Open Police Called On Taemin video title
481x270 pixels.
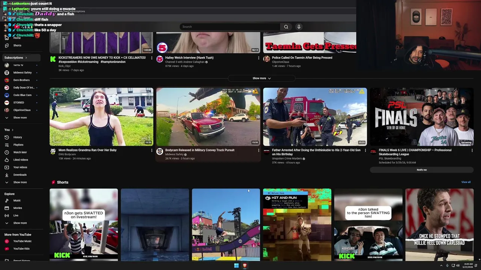click(x=302, y=58)
